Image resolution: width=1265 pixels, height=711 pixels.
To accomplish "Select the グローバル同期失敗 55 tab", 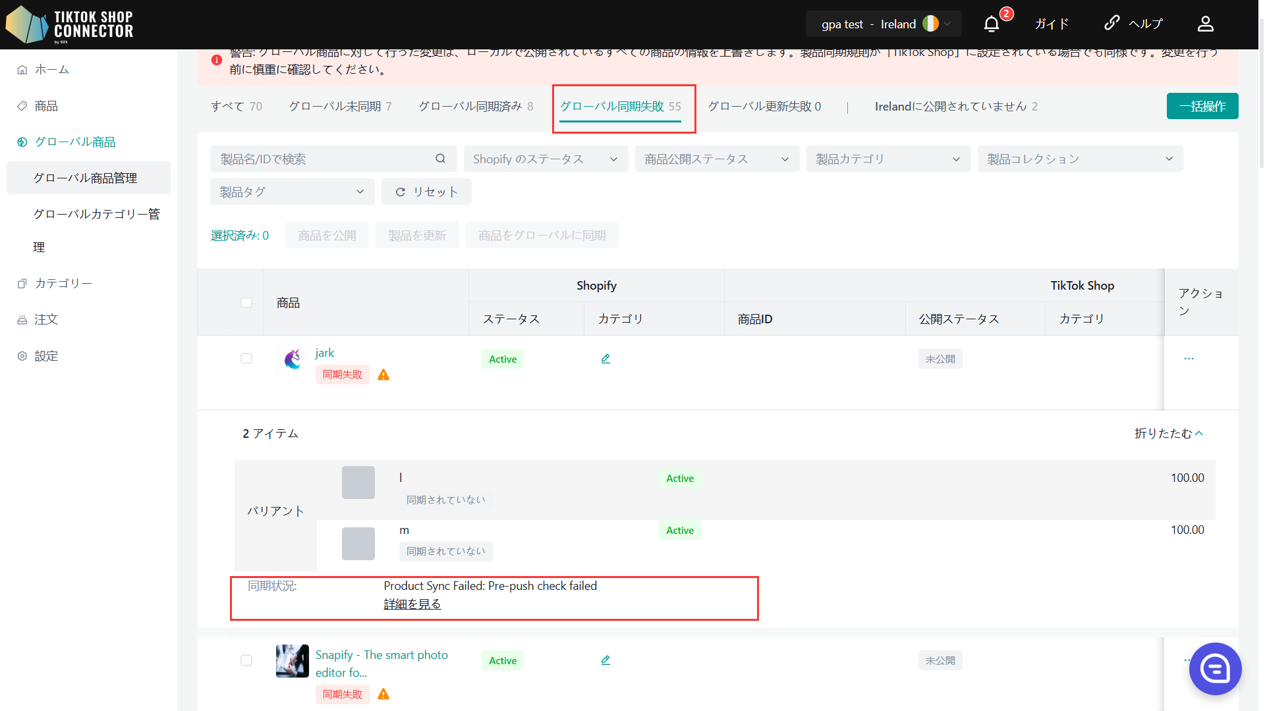I will 621,106.
